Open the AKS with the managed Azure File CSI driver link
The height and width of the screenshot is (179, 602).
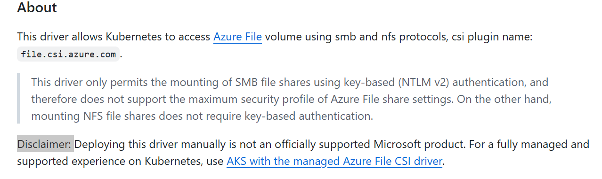334,162
